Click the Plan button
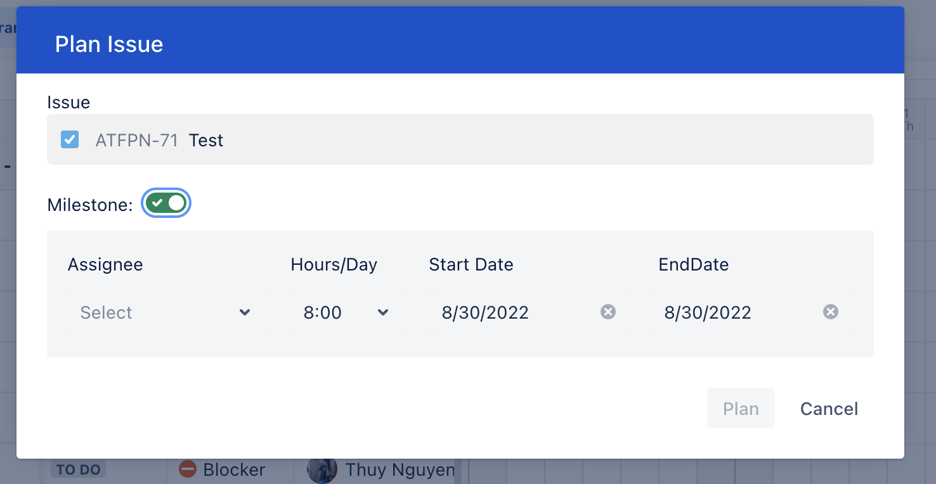This screenshot has height=484, width=936. click(x=741, y=409)
